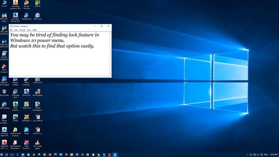Select the Google Chrome desktop icon
The width and height of the screenshot is (279, 157).
tap(27, 5)
